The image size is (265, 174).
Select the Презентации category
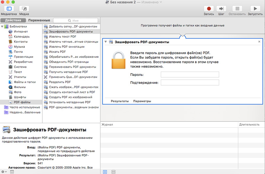23,57
